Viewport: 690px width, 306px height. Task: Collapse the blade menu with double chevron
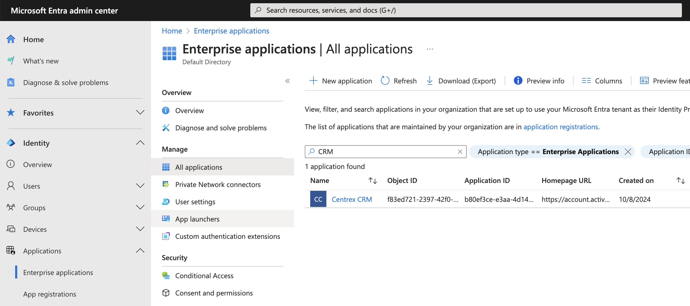tap(288, 81)
